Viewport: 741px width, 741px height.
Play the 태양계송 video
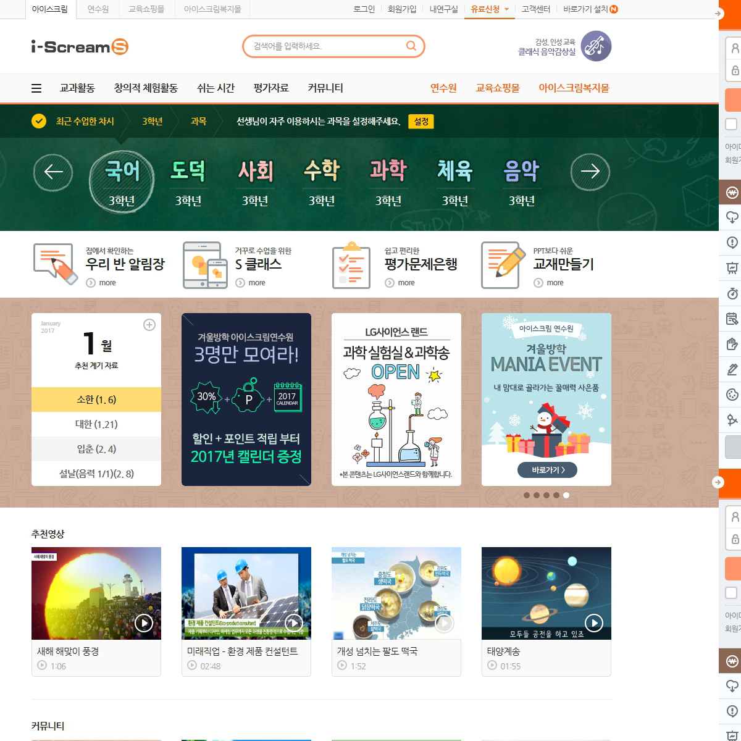pyautogui.click(x=593, y=622)
